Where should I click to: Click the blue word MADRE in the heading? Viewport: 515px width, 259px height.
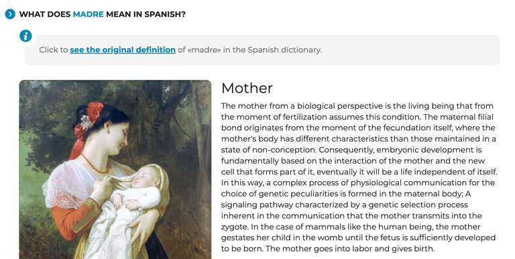coord(88,14)
